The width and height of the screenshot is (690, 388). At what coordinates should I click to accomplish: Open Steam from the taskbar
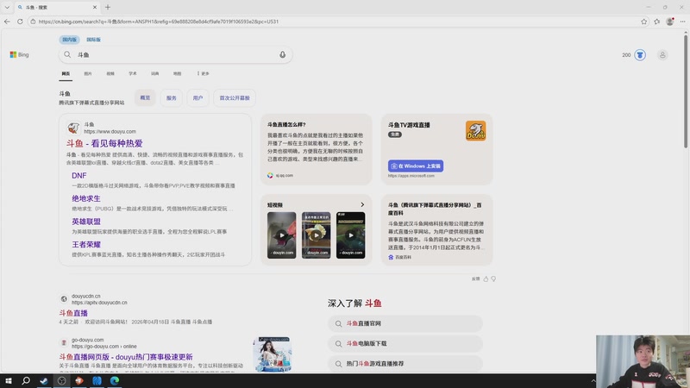pos(44,380)
